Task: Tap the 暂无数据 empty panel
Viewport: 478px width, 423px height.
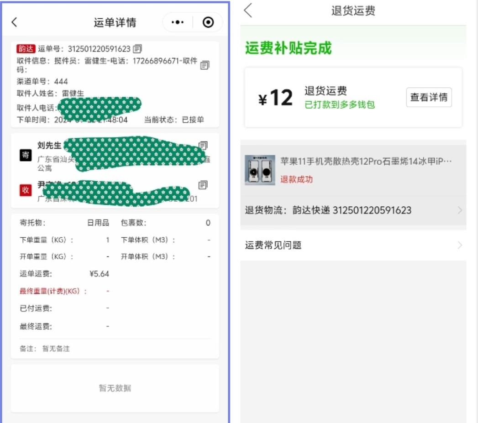Action: click(x=115, y=388)
